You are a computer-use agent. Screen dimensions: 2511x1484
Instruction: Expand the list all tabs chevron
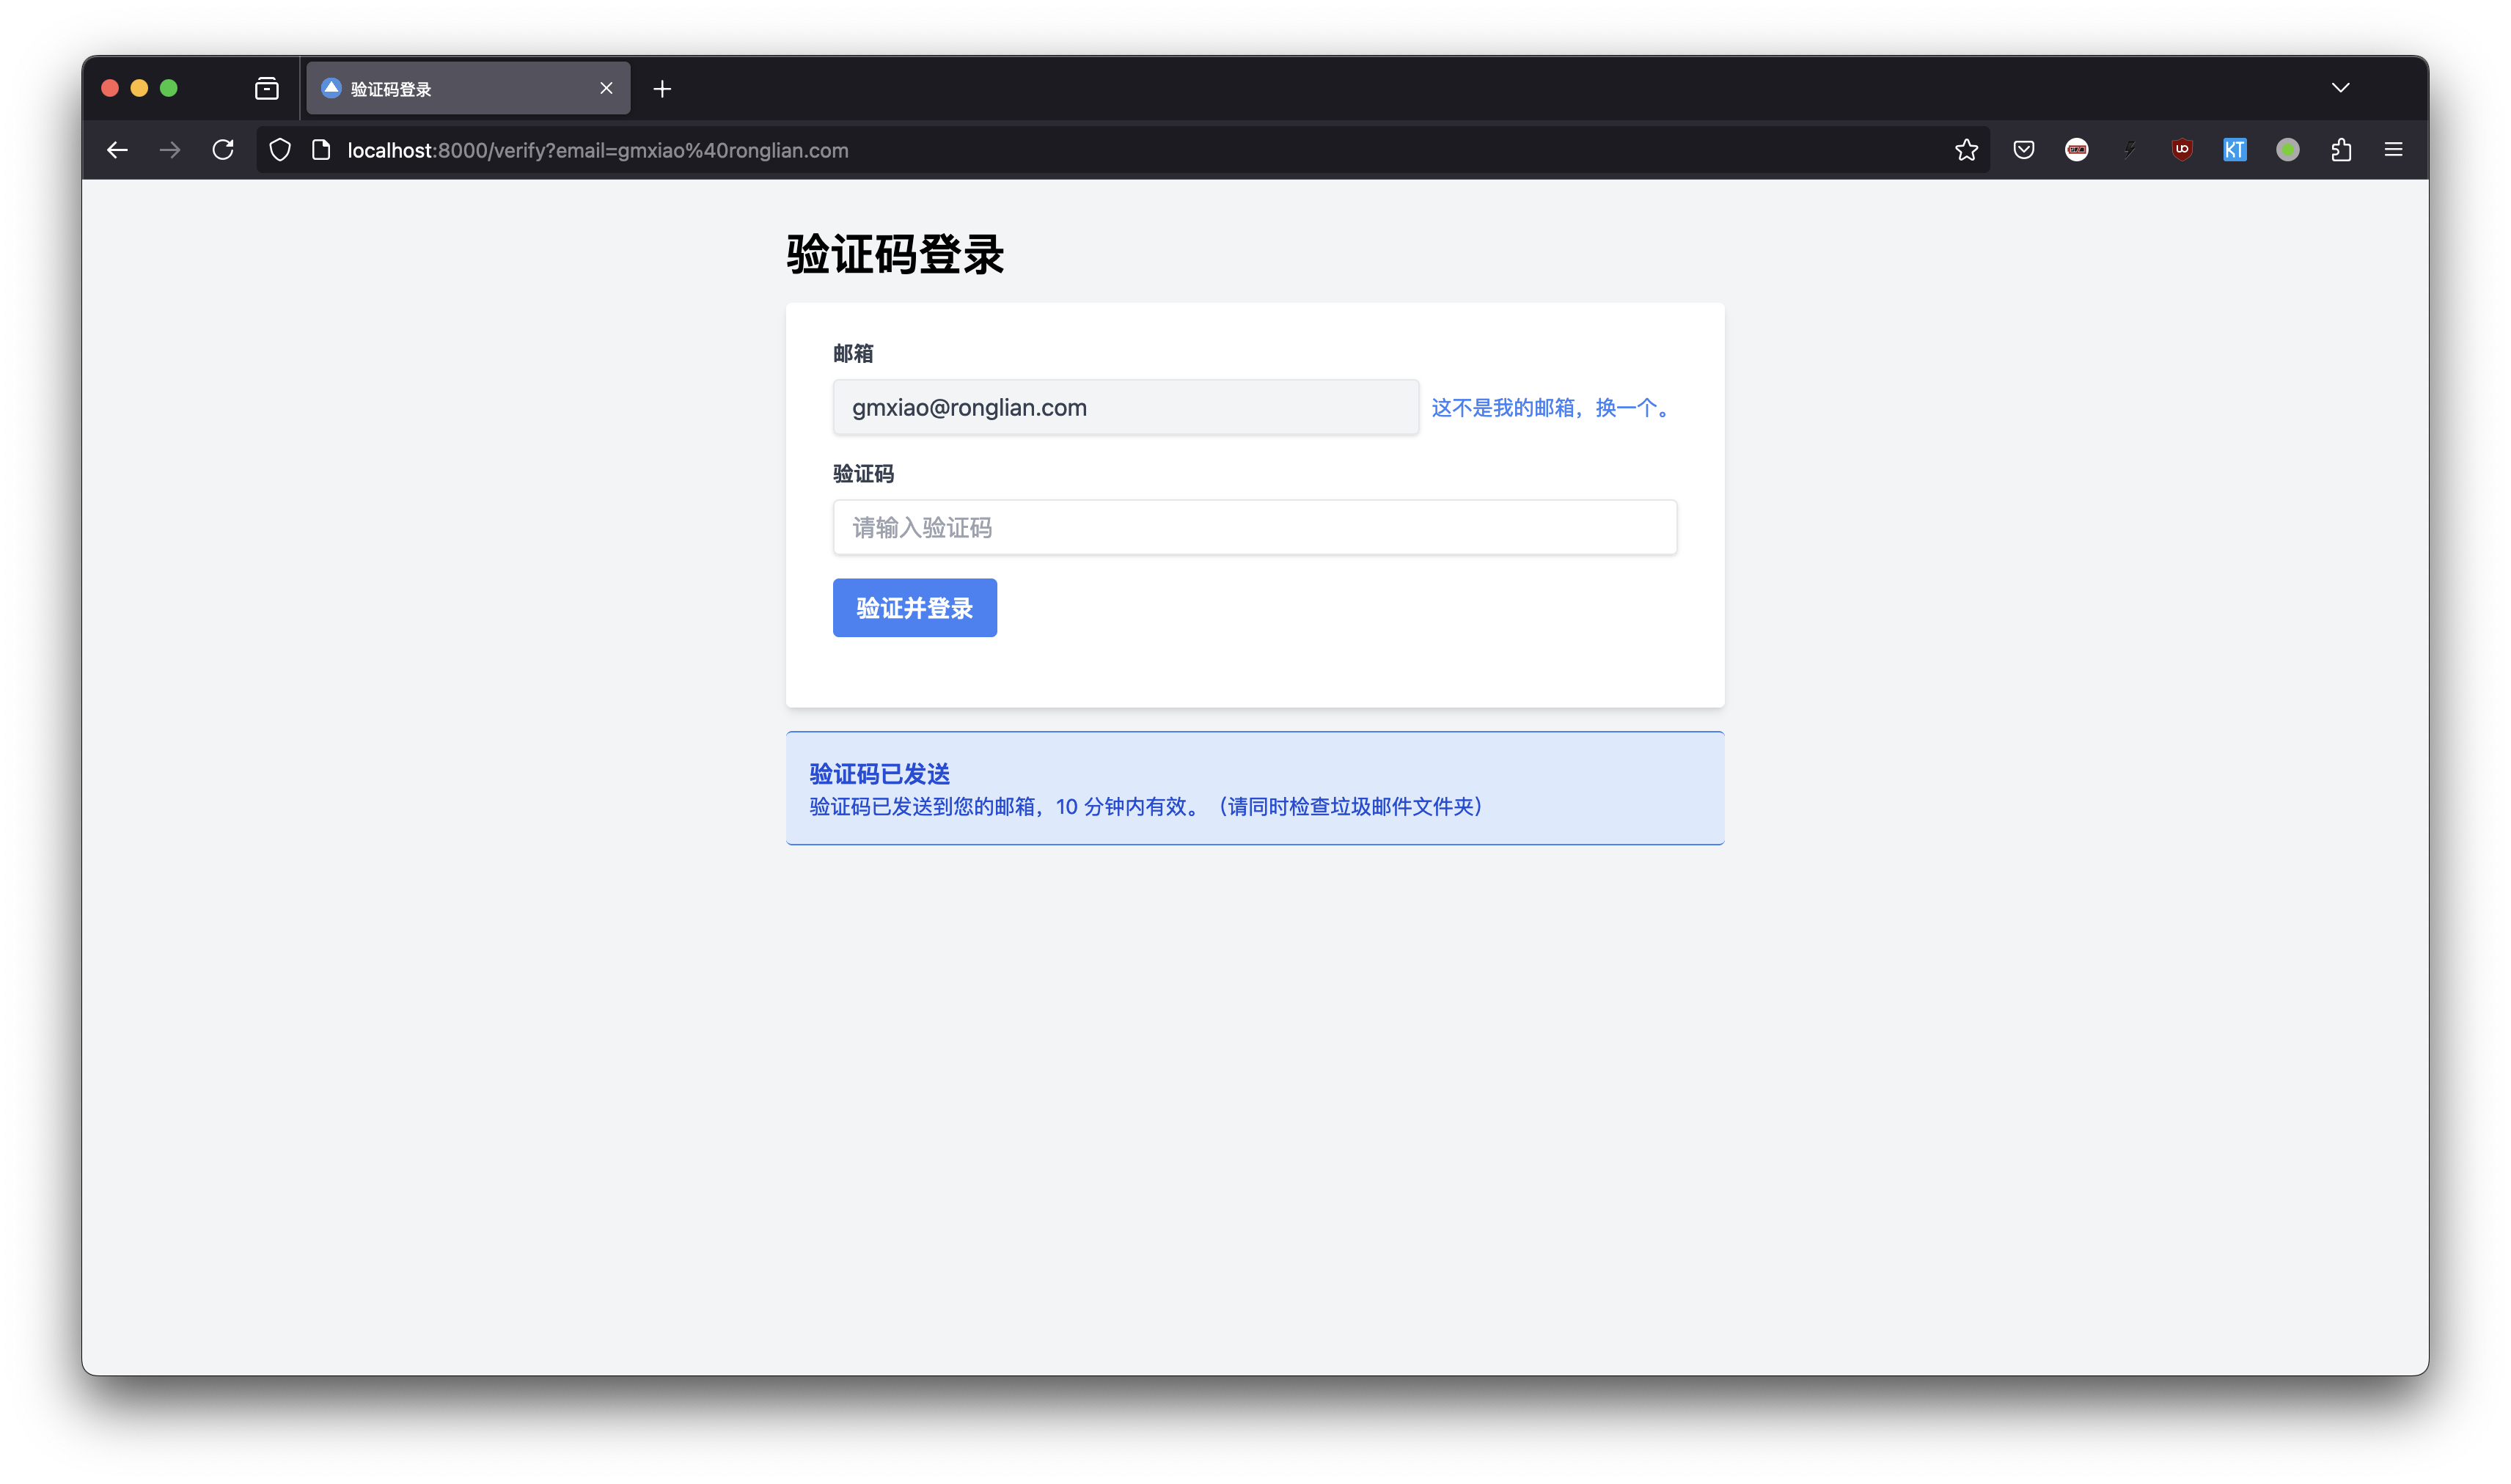click(2340, 88)
